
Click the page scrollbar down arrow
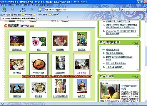coord(146,101)
